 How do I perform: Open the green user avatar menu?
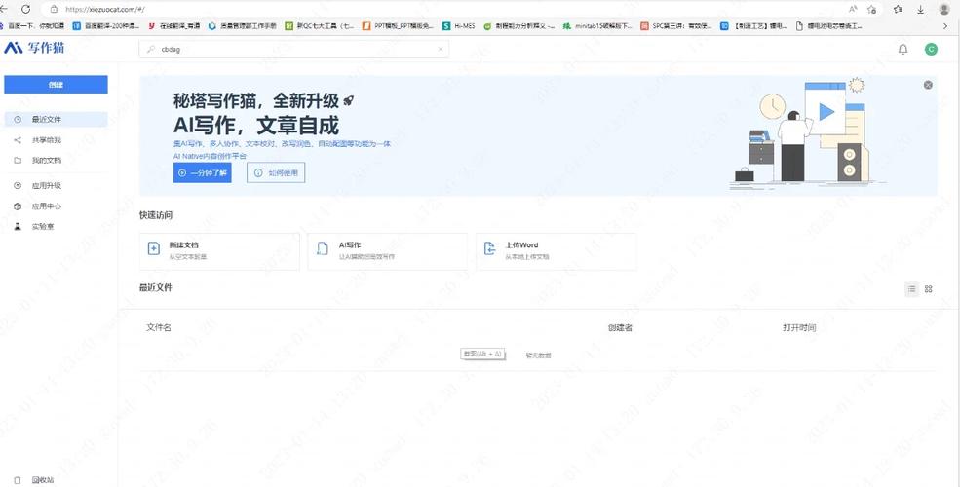click(931, 50)
